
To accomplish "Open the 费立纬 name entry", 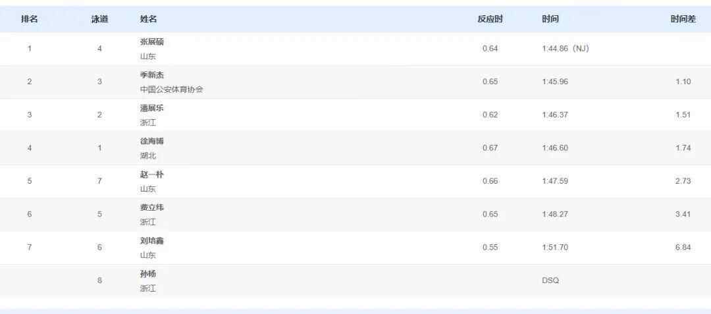I will (x=152, y=207).
